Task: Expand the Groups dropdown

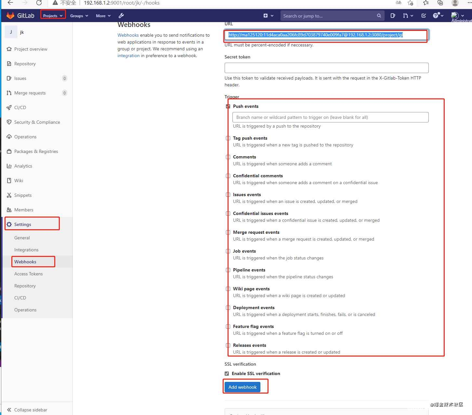Action: [x=78, y=15]
